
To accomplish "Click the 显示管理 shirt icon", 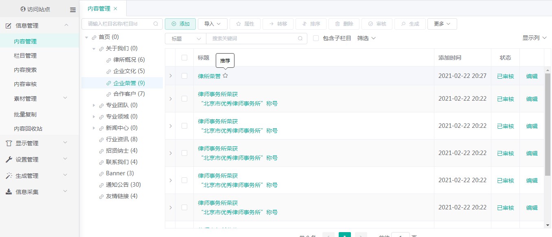I will tap(9, 143).
